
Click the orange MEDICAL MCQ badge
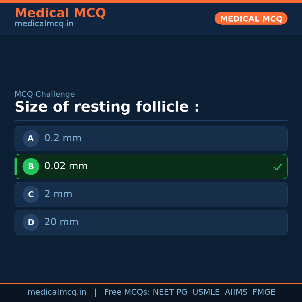tap(251, 18)
